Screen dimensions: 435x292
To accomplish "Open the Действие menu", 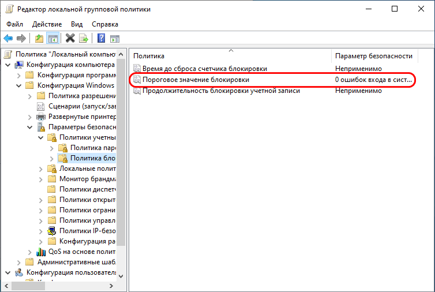I will (47, 24).
